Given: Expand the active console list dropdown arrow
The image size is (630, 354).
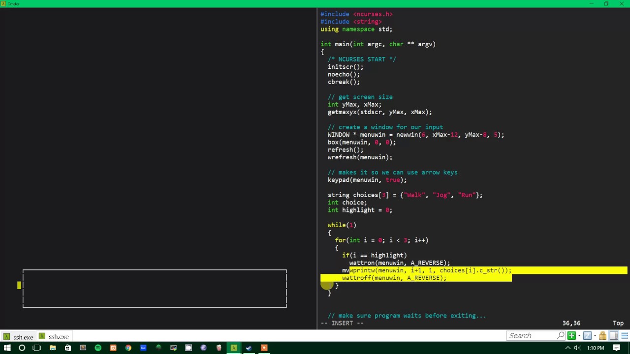Looking at the screenshot, I should 595,336.
